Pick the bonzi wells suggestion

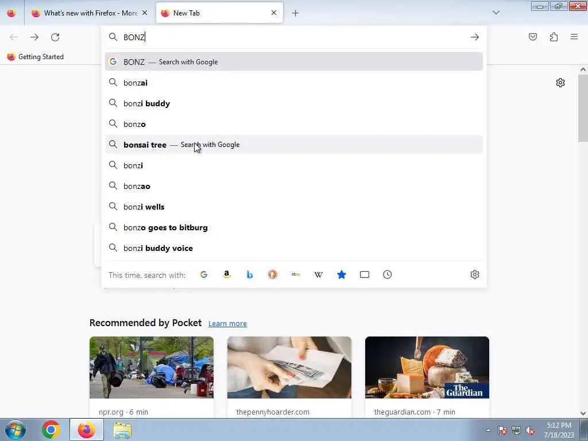[294, 207]
